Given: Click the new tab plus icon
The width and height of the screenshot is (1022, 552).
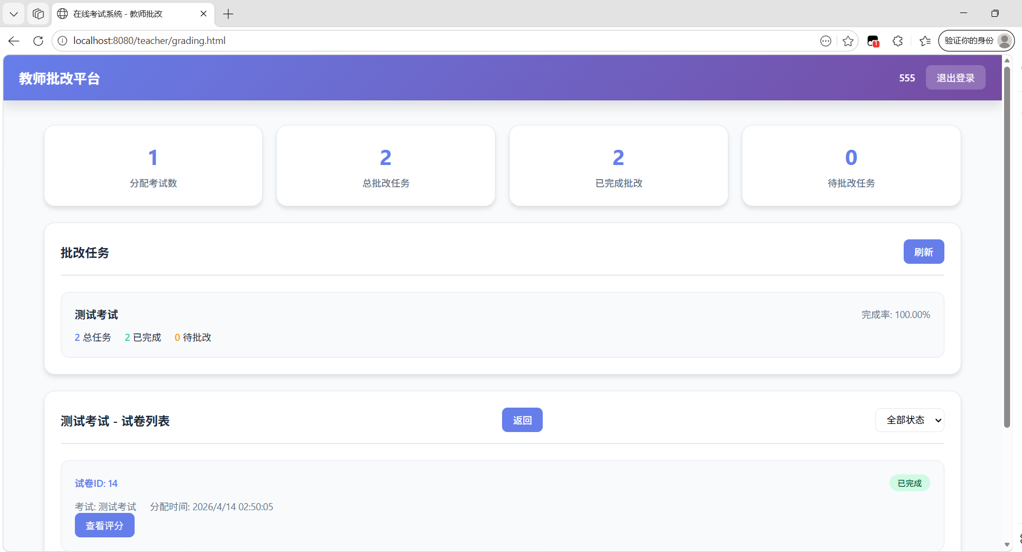Looking at the screenshot, I should tap(228, 14).
